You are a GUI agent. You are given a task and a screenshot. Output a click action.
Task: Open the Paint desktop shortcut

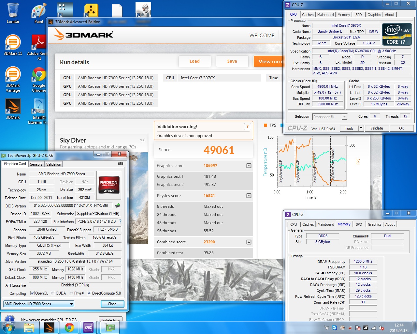pos(39,14)
